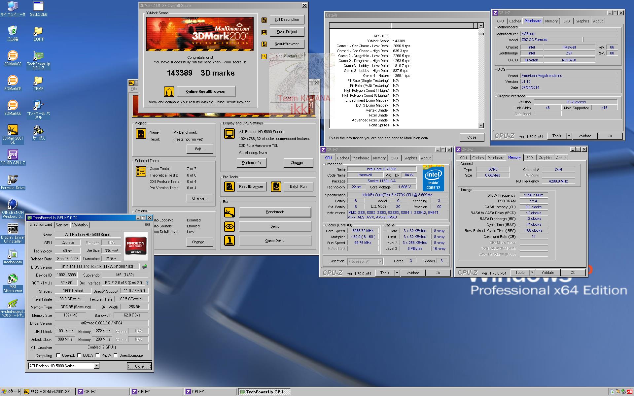Screen dimensions: 634x396
Task: Open the SPD tab in CPU-Z Memory window
Action: point(529,158)
